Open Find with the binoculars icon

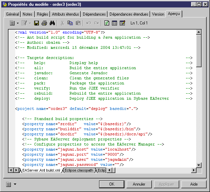click(x=52, y=23)
